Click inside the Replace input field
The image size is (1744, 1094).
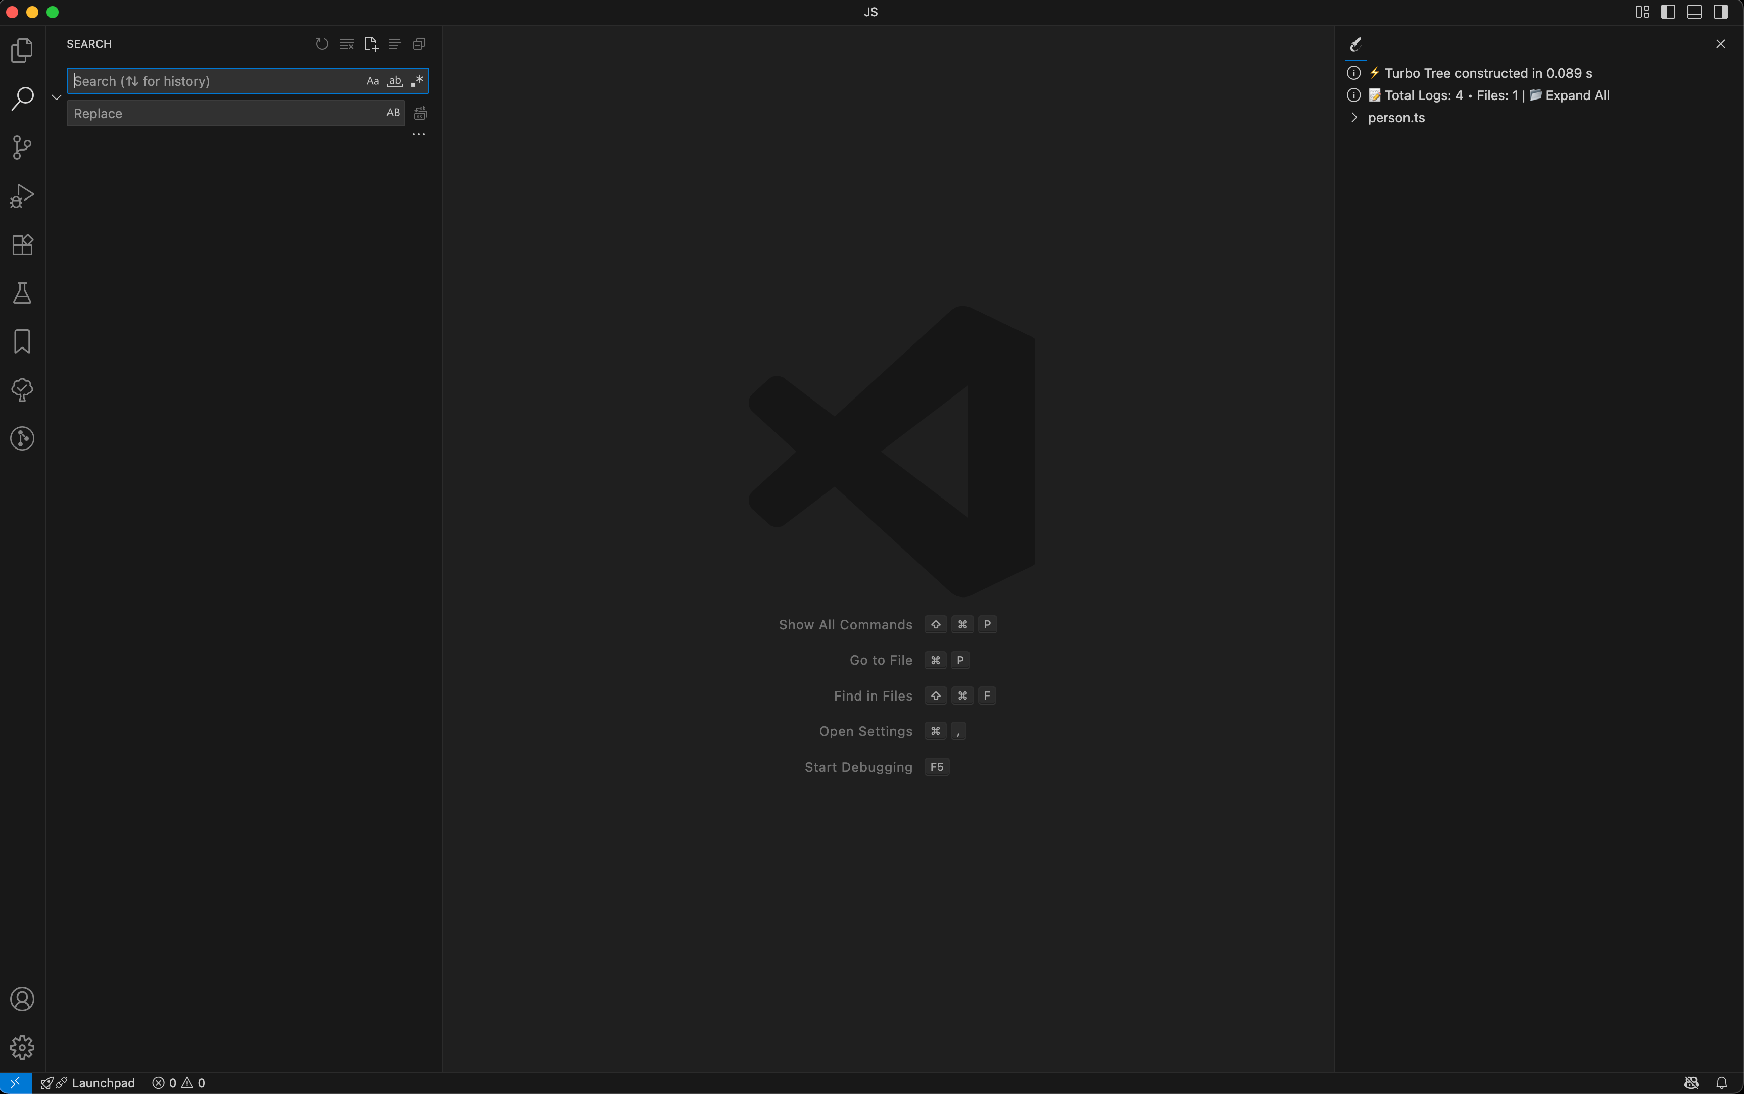coord(217,113)
